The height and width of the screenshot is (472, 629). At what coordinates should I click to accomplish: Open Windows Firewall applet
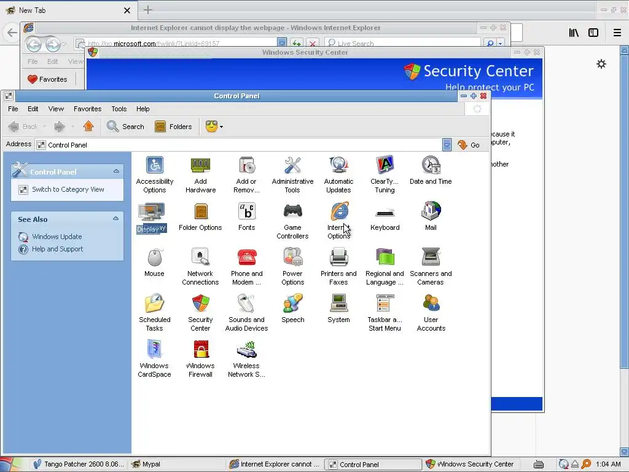pyautogui.click(x=200, y=359)
